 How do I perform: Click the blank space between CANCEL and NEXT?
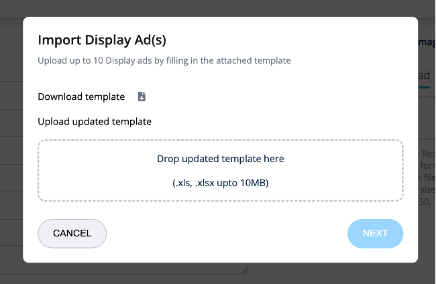click(x=227, y=233)
